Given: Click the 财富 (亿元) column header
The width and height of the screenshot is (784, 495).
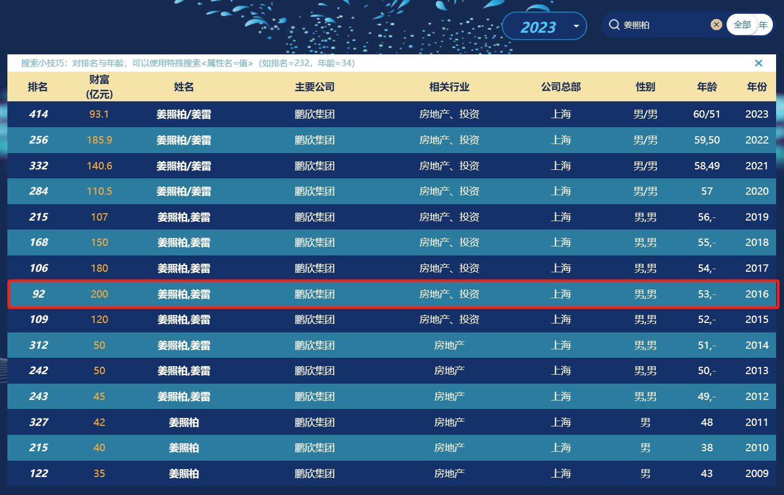Looking at the screenshot, I should (99, 87).
